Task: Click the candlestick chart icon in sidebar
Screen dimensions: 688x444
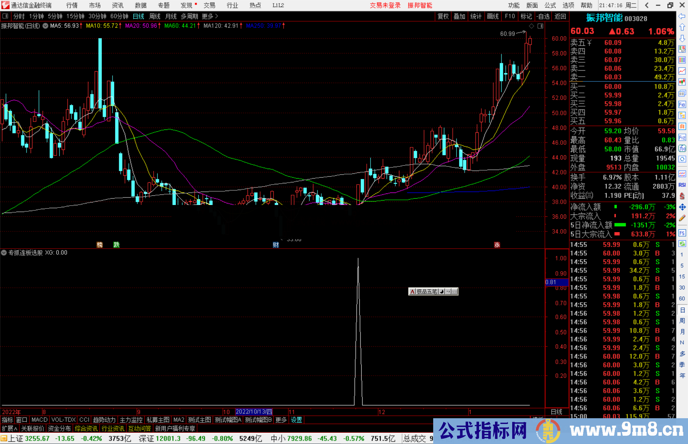Action: click(682, 82)
